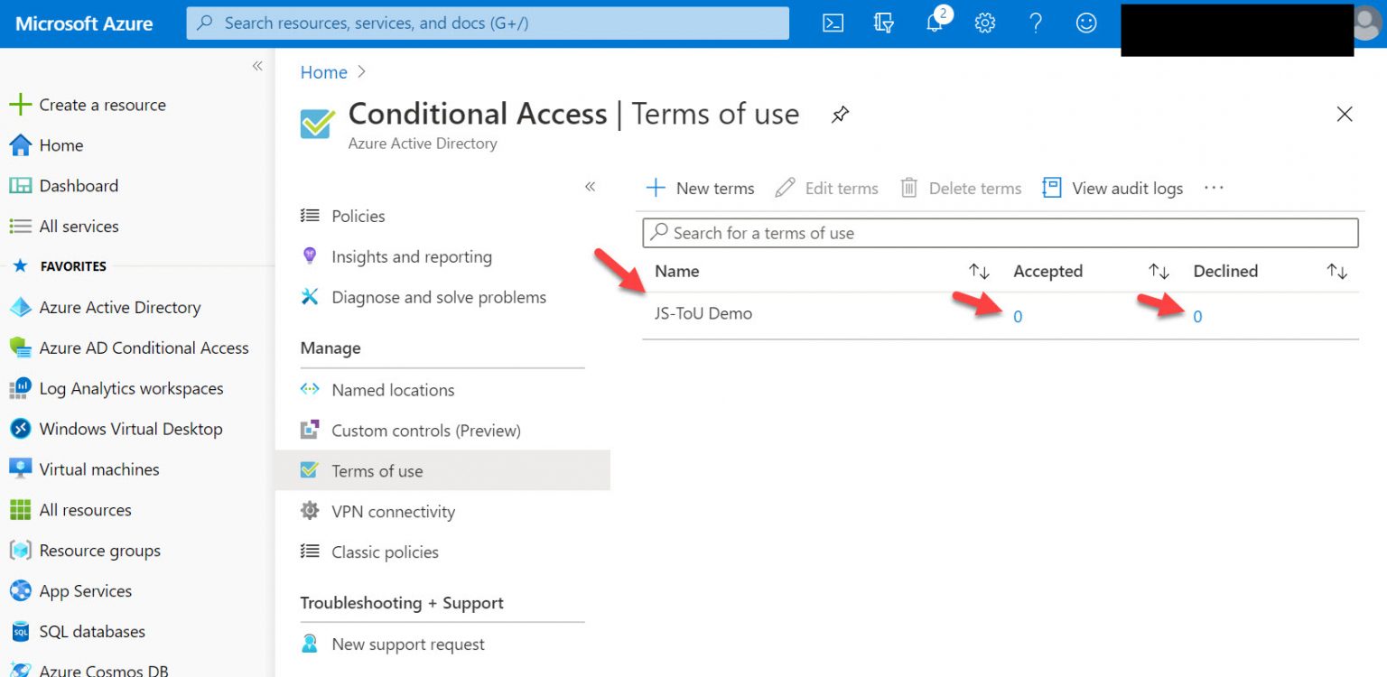Open Windows Virtual Desktop from favorites
The height and width of the screenshot is (677, 1387).
(x=130, y=429)
